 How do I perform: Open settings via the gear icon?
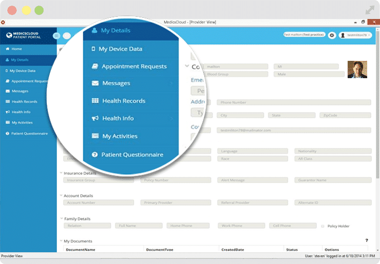[332, 35]
